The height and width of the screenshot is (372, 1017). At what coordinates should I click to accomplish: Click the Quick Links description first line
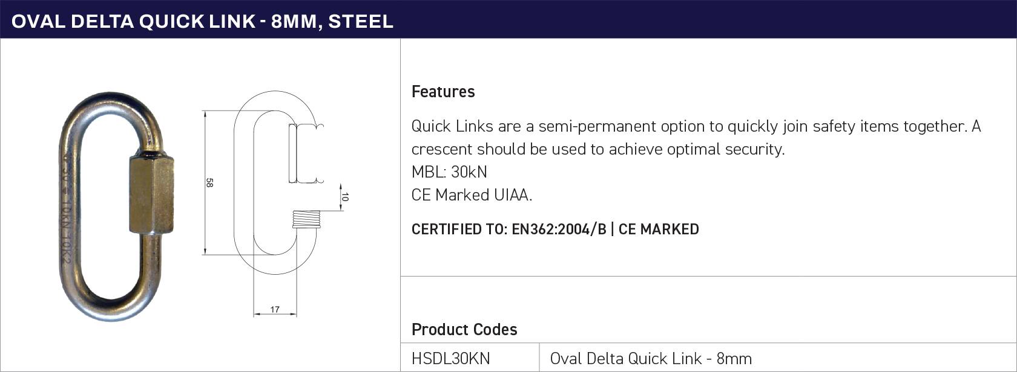696,126
